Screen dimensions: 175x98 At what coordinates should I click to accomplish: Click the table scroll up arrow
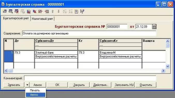pyautogui.click(x=168, y=41)
